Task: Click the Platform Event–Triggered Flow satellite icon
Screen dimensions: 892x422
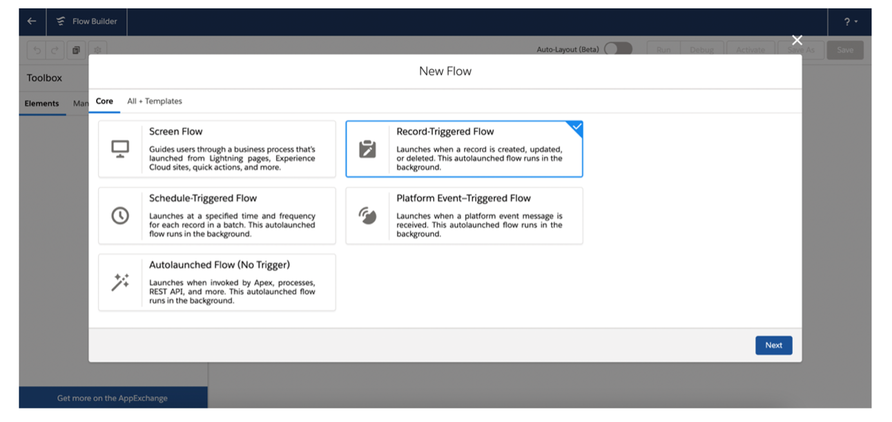Action: pyautogui.click(x=367, y=215)
